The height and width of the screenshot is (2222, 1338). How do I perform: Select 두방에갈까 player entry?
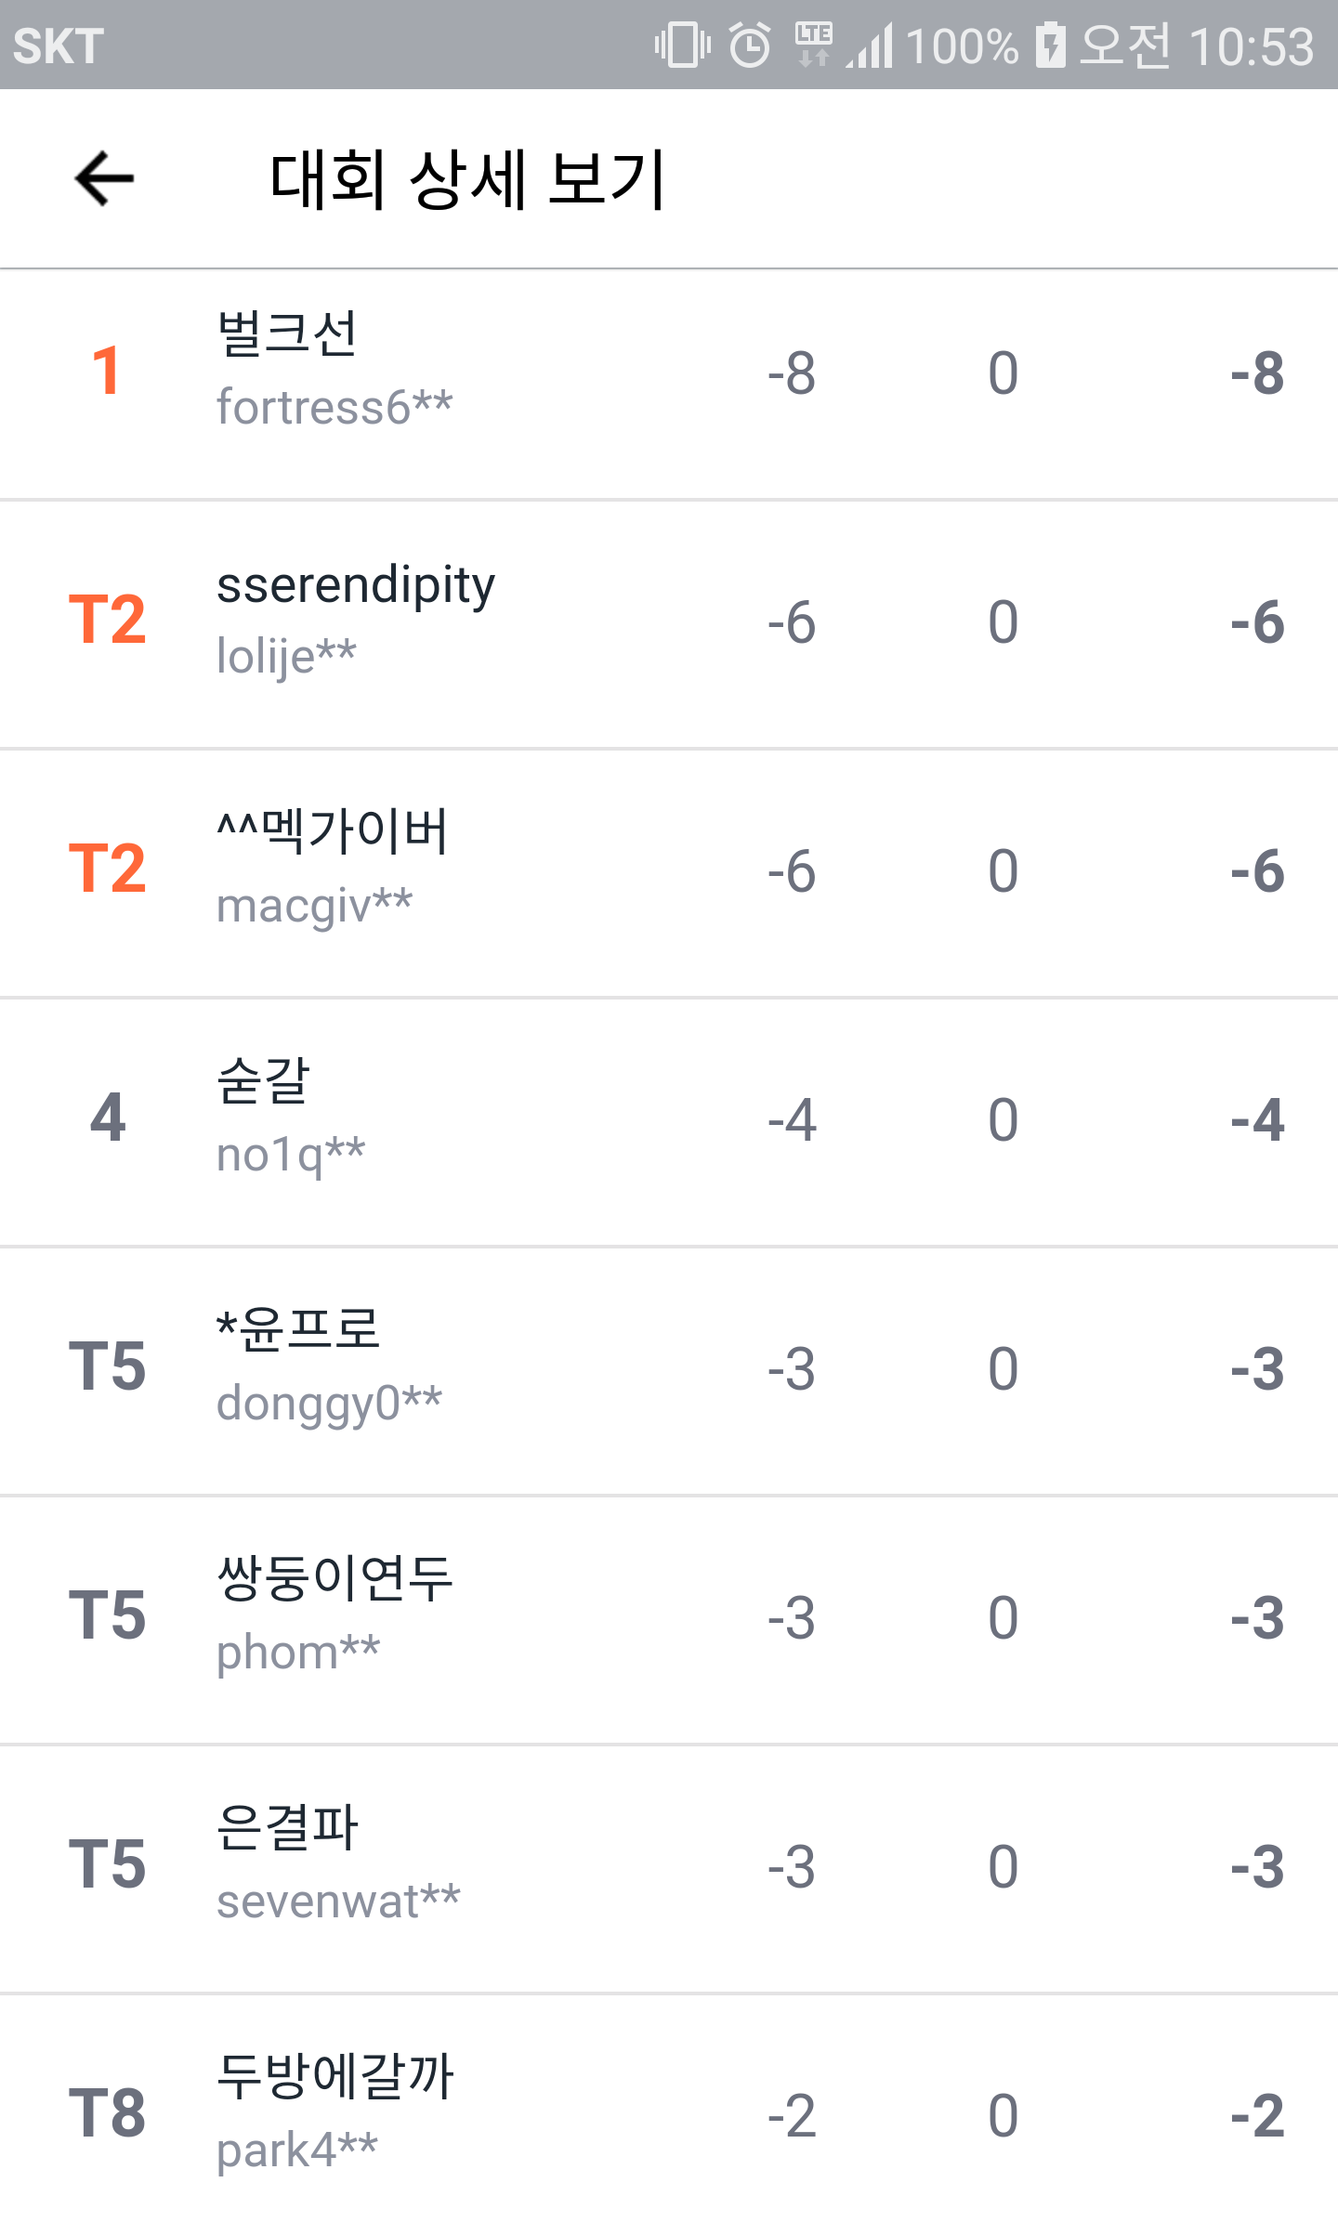click(x=669, y=2114)
